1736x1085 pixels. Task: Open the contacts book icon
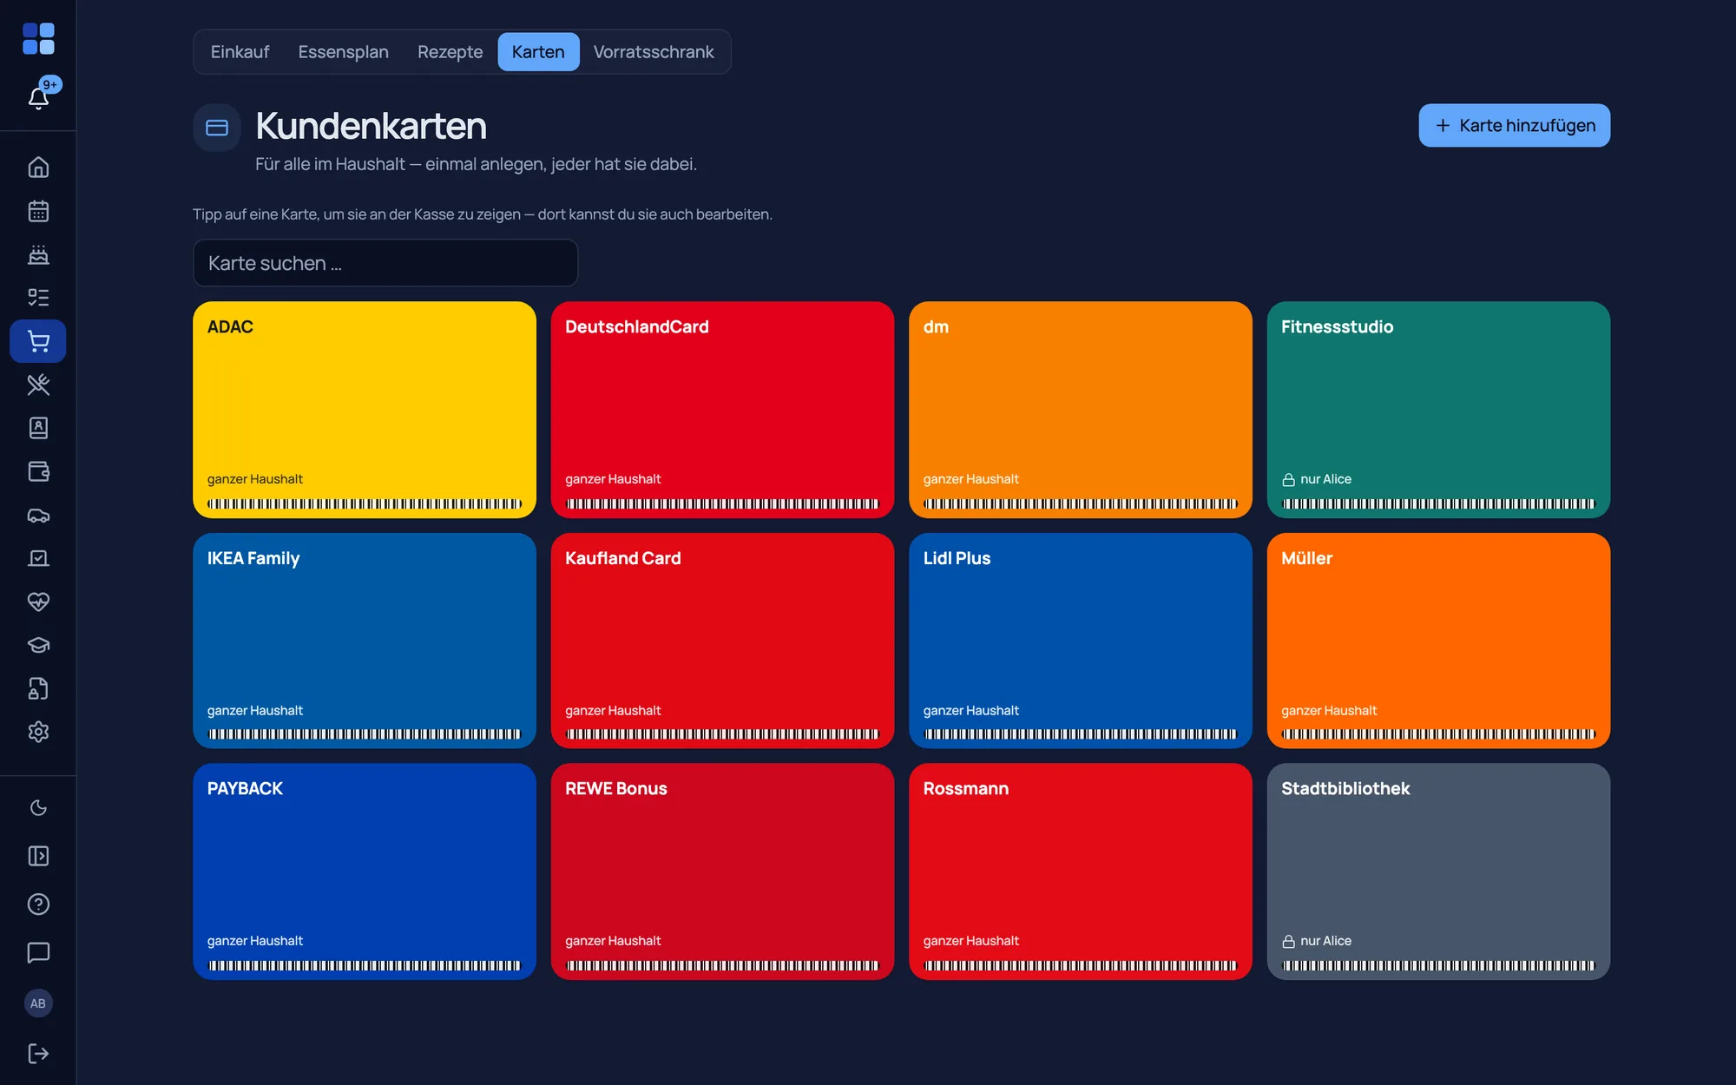point(38,428)
